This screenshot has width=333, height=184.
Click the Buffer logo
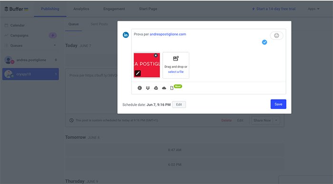pyautogui.click(x=16, y=9)
